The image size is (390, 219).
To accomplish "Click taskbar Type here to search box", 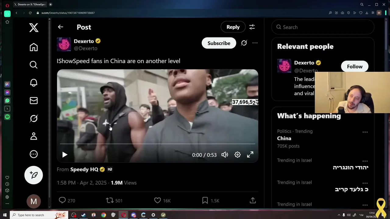I will coord(38,215).
